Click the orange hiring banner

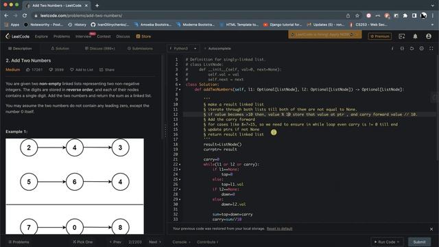[324, 35]
